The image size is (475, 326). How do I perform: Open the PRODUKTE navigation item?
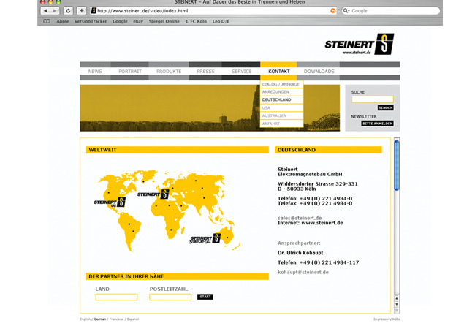169,72
